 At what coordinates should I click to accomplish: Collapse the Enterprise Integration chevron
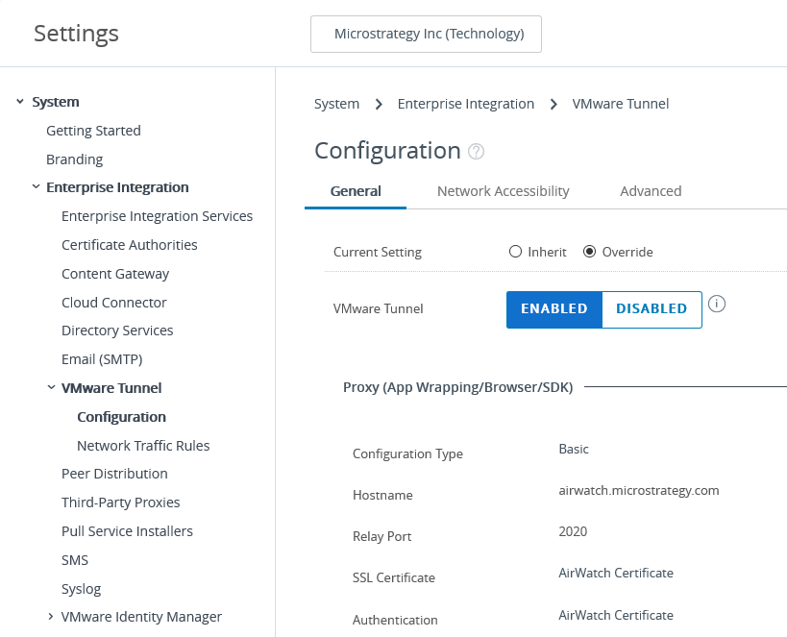37,186
